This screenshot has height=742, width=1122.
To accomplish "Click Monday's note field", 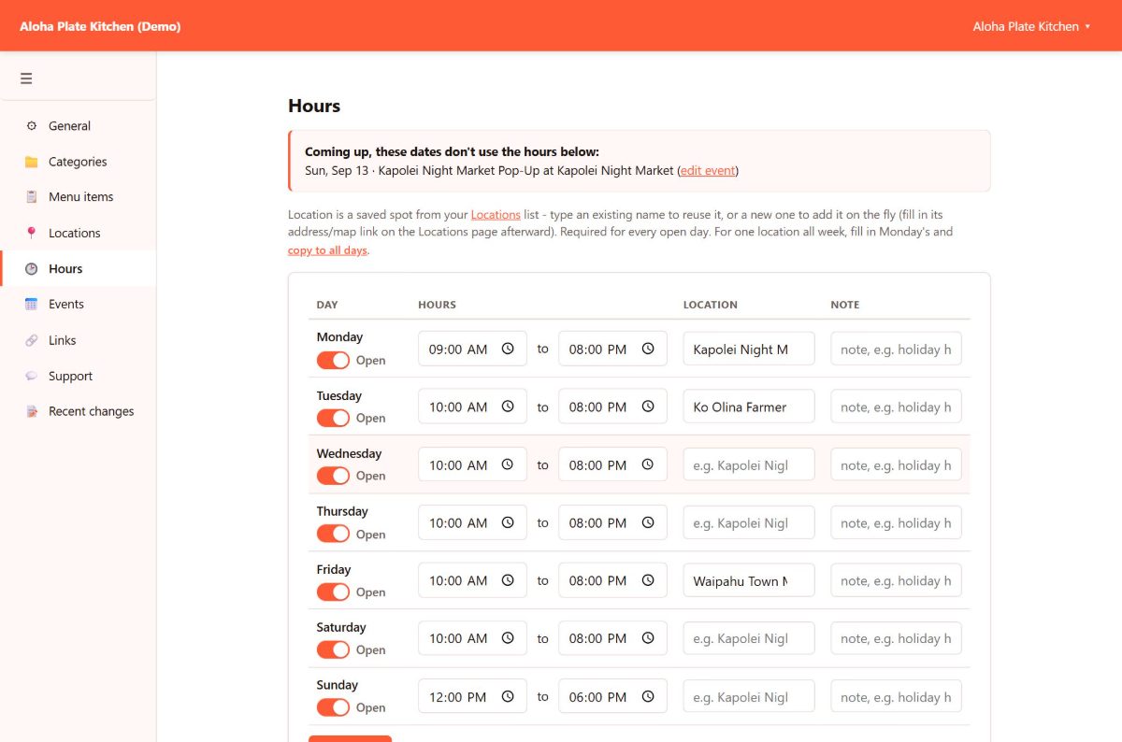I will coord(896,349).
